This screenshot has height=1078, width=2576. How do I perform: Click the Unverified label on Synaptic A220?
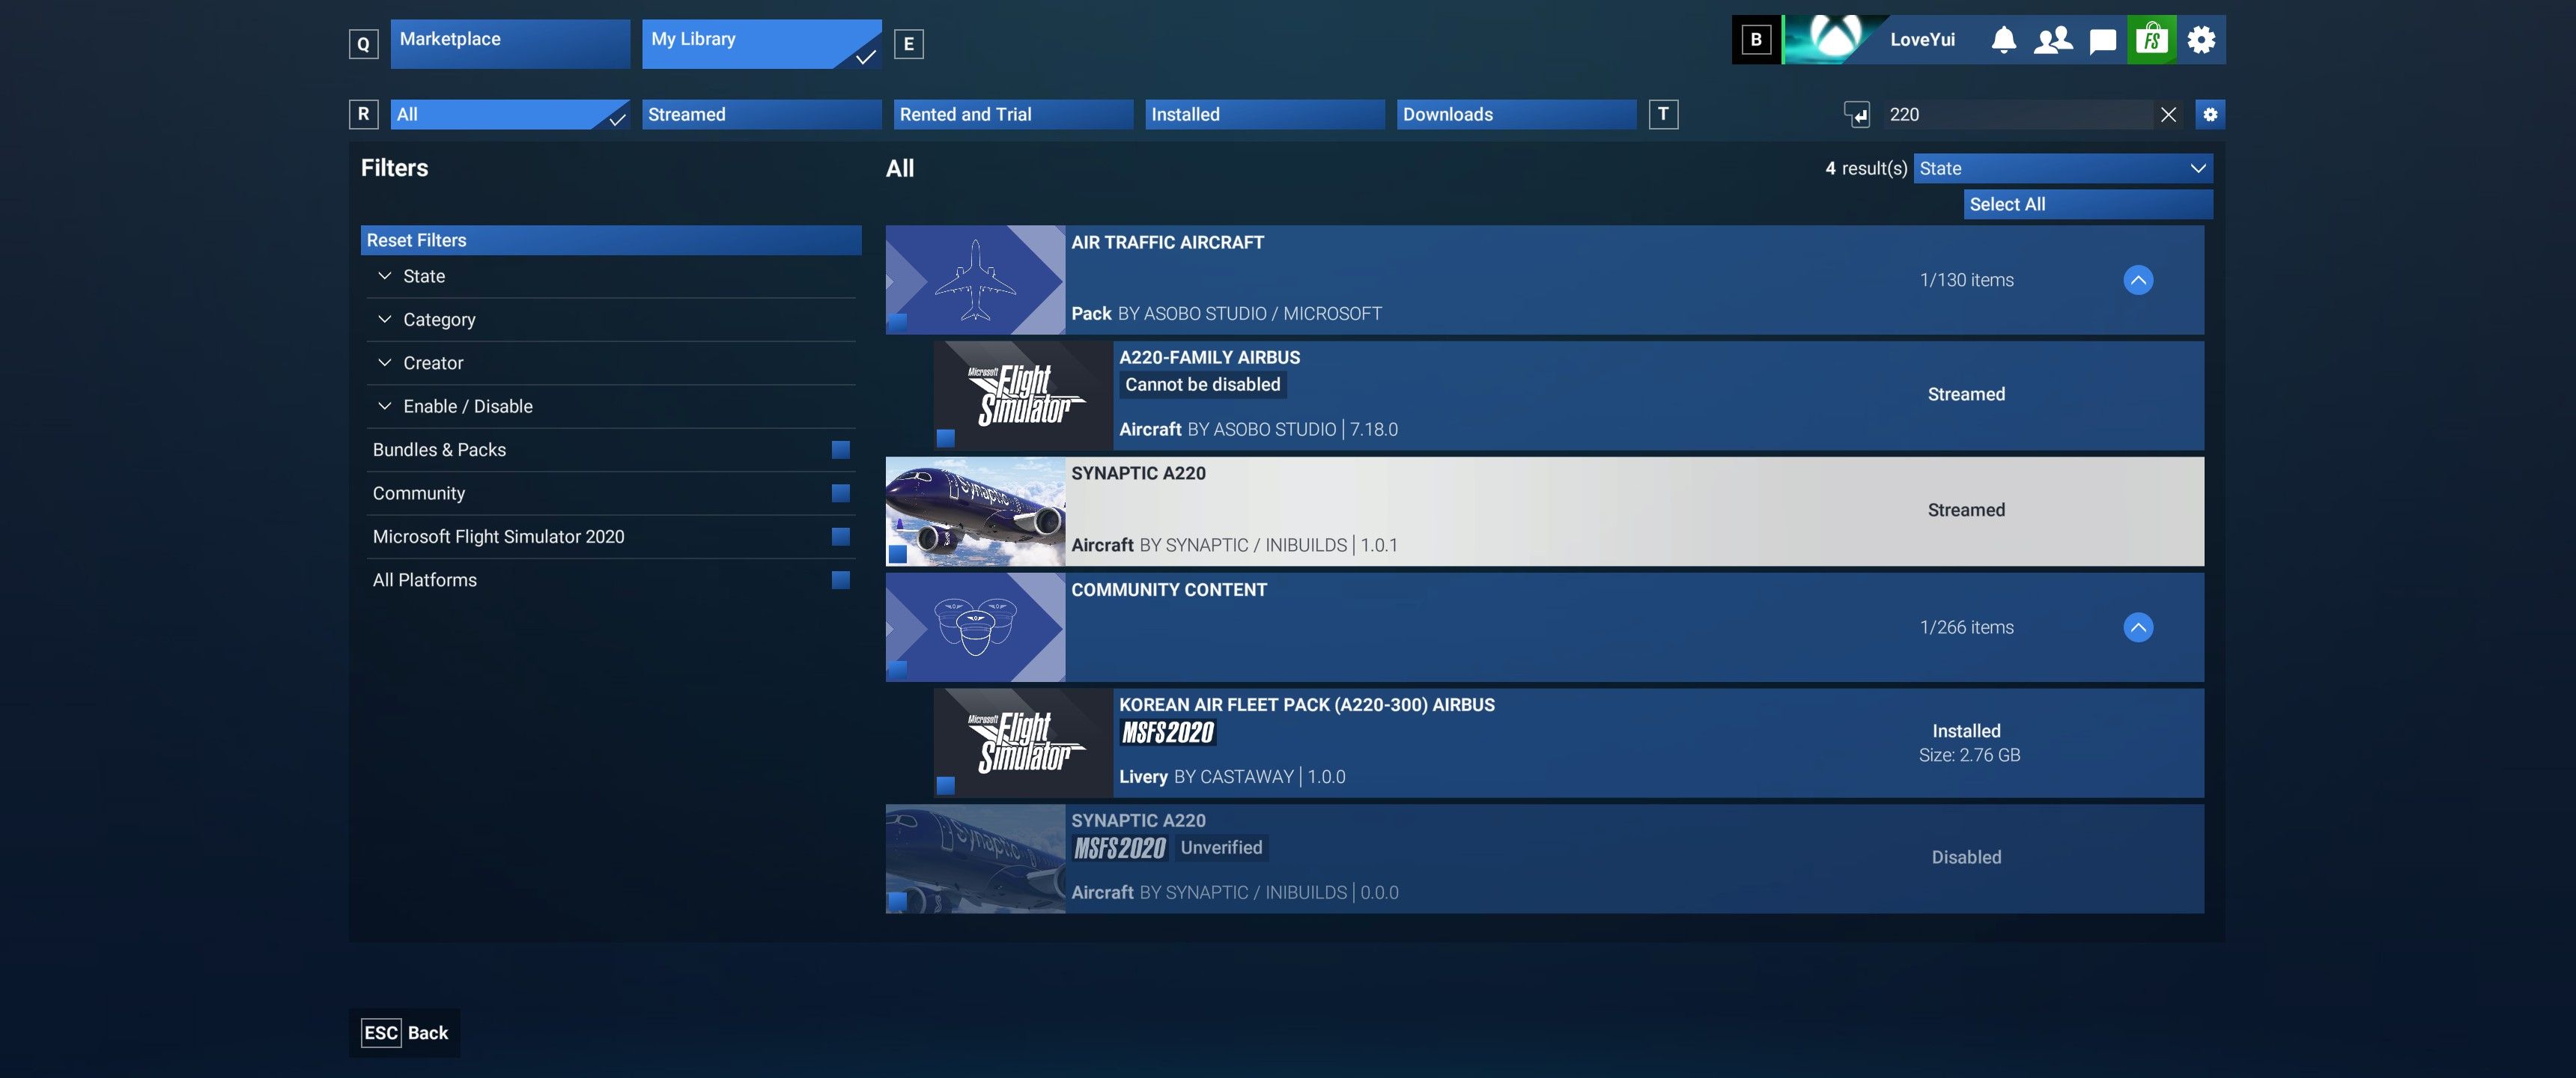[x=1221, y=848]
